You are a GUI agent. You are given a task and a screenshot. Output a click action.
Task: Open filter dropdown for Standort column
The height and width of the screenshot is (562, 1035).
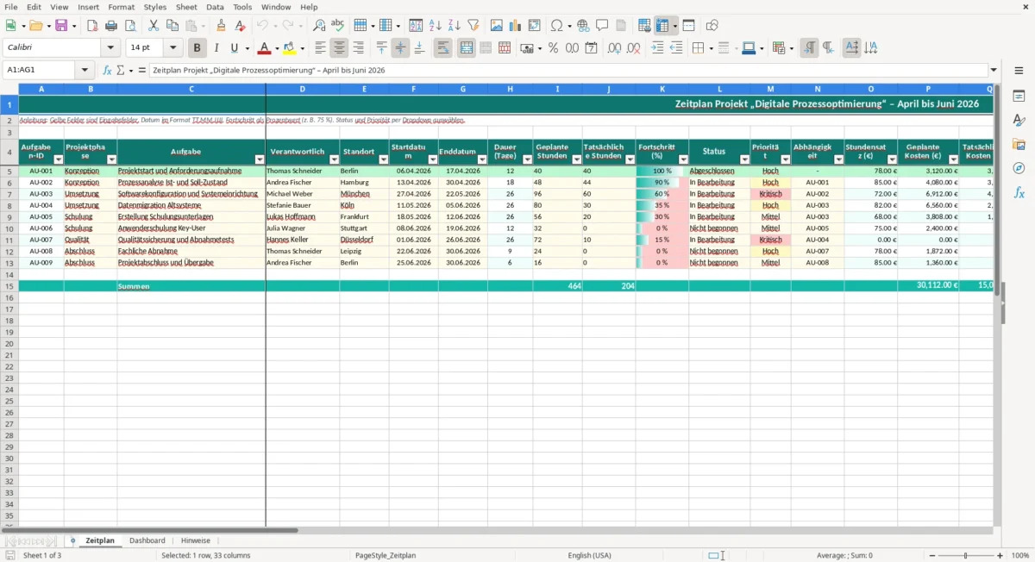point(382,159)
